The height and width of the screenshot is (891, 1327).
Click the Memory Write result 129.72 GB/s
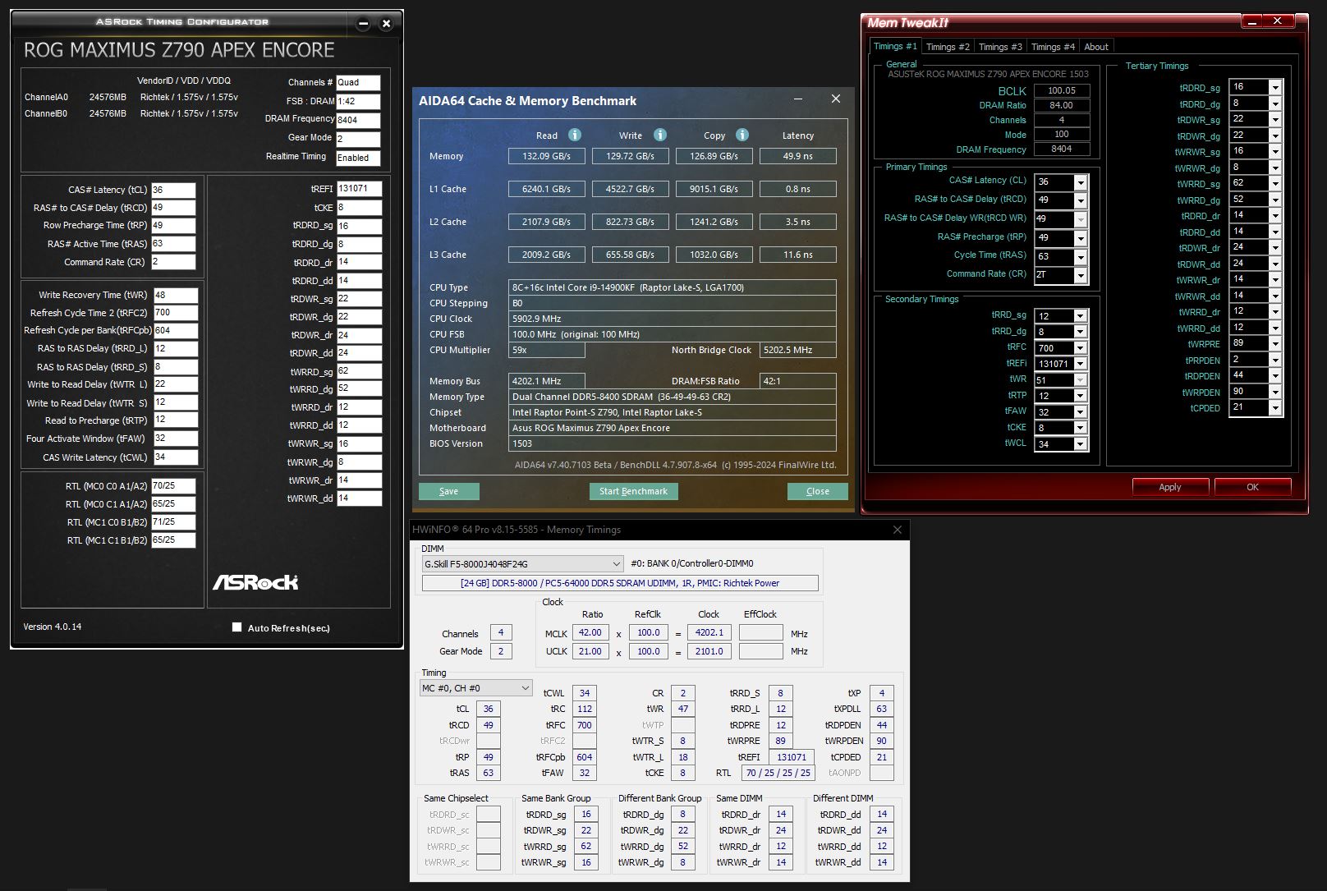tap(630, 156)
